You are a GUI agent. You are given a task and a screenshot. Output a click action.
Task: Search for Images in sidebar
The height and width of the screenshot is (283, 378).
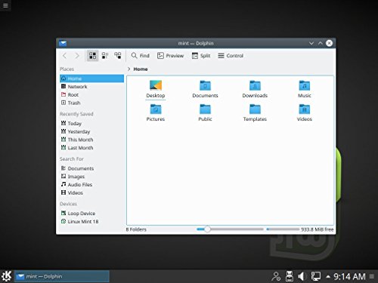pos(91,177)
